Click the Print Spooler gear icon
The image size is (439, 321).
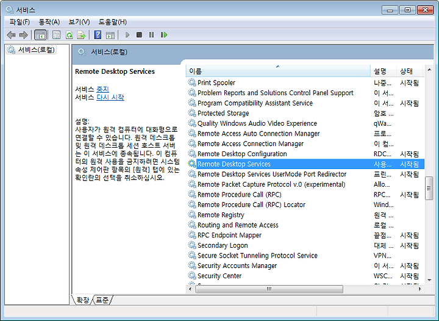click(192, 82)
